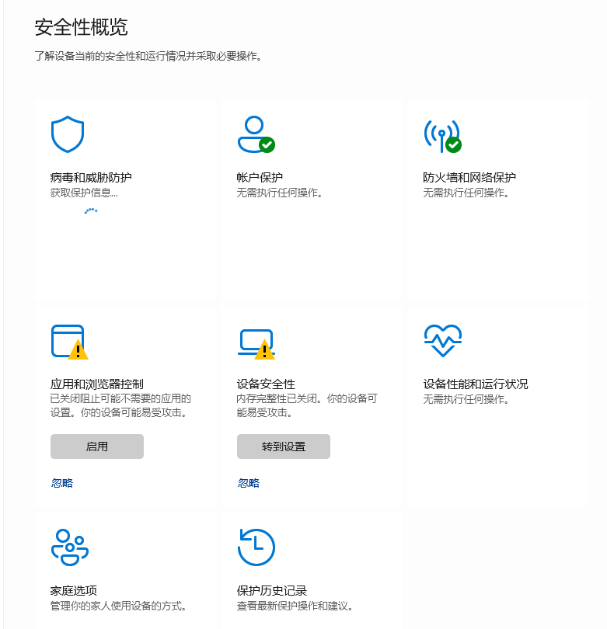The image size is (607, 629).
Task: Click the 安全性概览 page heading
Action: [81, 27]
